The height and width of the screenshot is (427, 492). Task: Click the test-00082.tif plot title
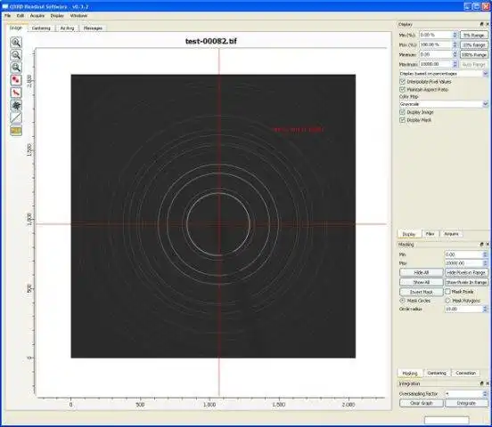coord(211,41)
